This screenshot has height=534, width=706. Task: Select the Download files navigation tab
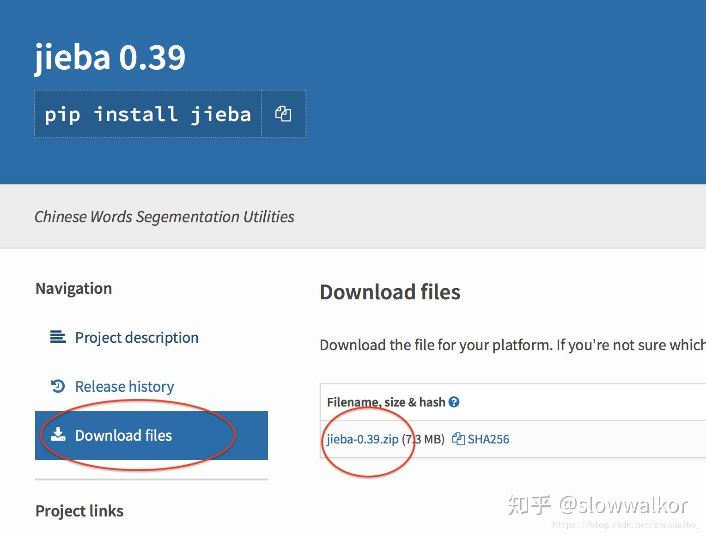[152, 435]
